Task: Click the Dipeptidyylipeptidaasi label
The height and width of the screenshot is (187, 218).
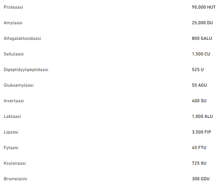Action: [x=26, y=70]
